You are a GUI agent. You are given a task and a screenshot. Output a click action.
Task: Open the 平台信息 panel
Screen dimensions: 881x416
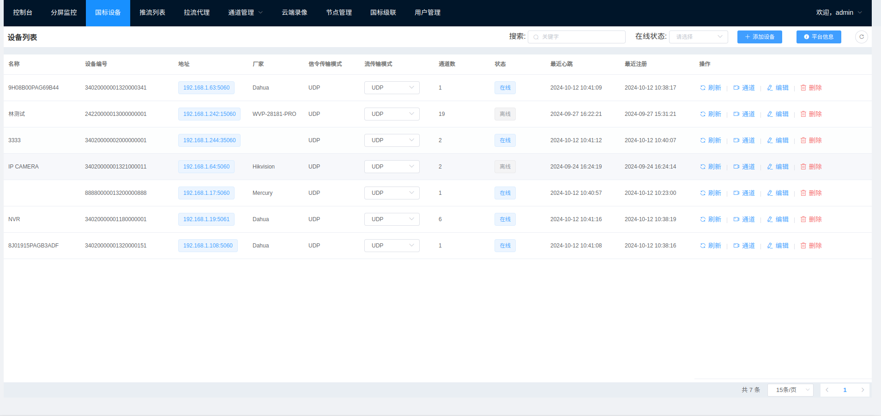(818, 37)
